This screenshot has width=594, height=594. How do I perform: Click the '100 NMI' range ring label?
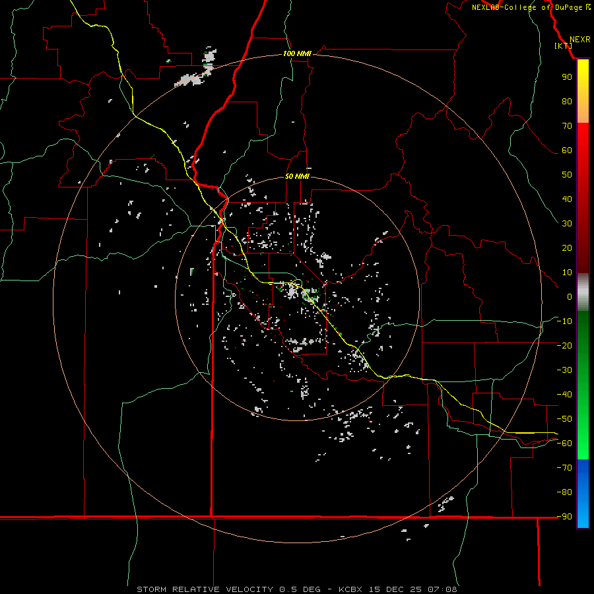tap(297, 53)
